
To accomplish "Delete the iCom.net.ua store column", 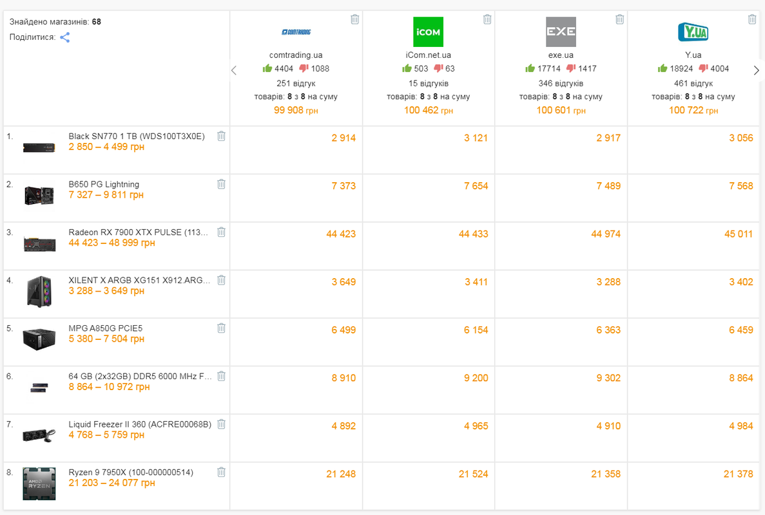I will (487, 19).
